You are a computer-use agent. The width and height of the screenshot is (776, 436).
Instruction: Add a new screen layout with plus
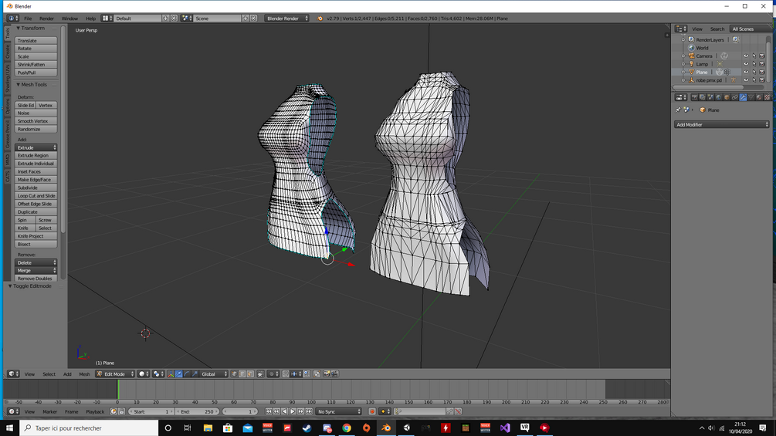pos(166,19)
